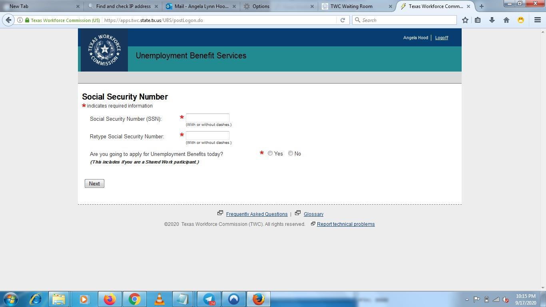This screenshot has height=307, width=546.
Task: Click the browser URL address bar
Action: [219, 20]
